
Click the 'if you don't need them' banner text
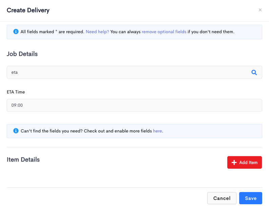[x=211, y=32]
